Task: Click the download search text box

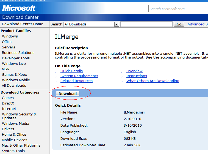Action: click(146, 24)
